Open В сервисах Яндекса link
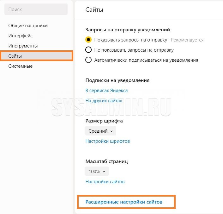Image resolution: width=223 pixels, height=214 pixels. [x=106, y=91]
